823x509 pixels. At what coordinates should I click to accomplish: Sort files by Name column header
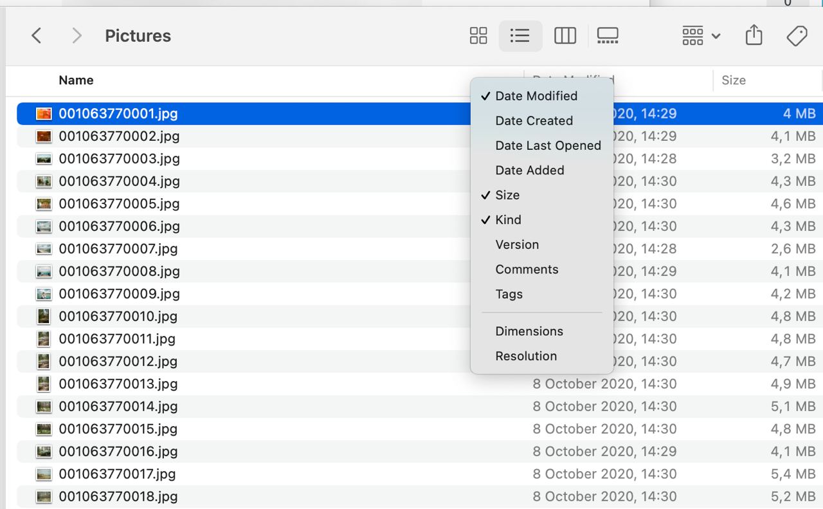tap(76, 80)
